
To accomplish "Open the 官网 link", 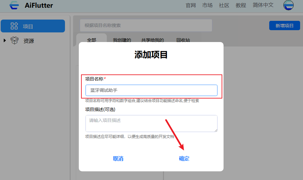I will coord(191,5).
